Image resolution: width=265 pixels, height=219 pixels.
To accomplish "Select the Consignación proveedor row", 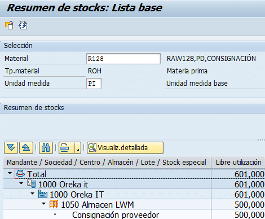I will click(x=133, y=214).
